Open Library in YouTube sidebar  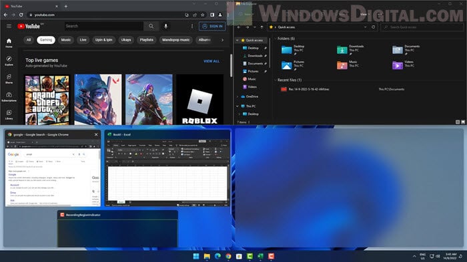coord(9,114)
